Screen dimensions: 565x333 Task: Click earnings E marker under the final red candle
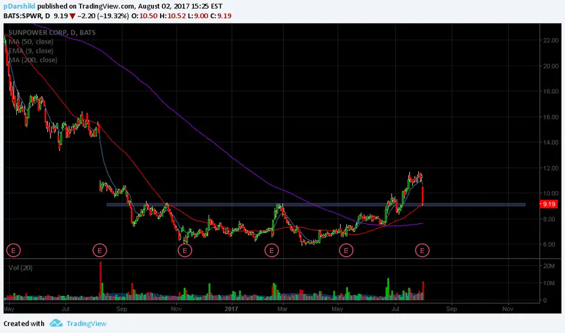tap(423, 250)
